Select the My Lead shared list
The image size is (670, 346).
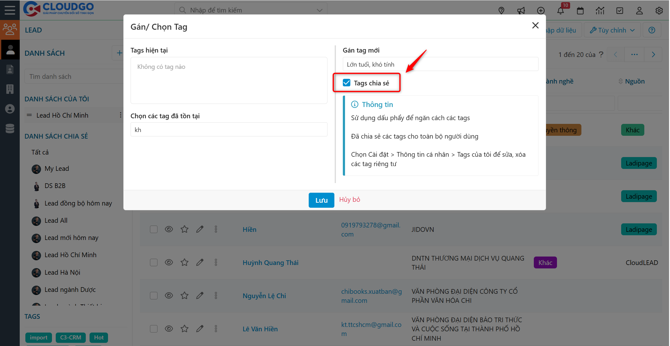pyautogui.click(x=57, y=169)
